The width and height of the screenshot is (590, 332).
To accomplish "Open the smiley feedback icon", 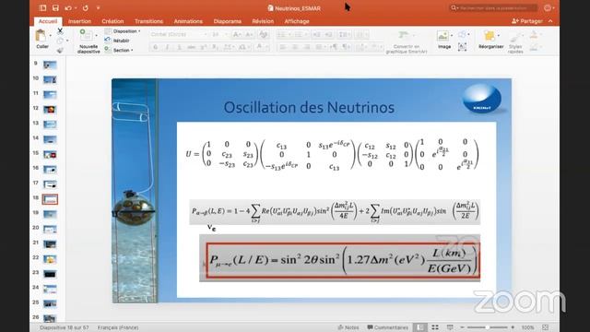I will tap(548, 7).
